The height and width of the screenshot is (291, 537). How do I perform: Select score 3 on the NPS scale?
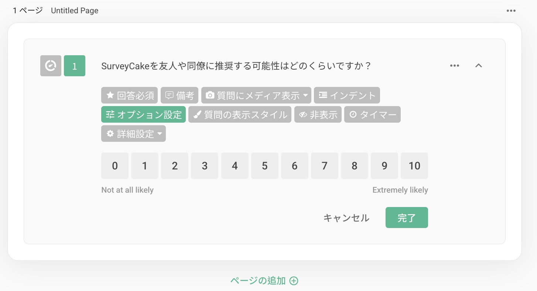click(205, 166)
